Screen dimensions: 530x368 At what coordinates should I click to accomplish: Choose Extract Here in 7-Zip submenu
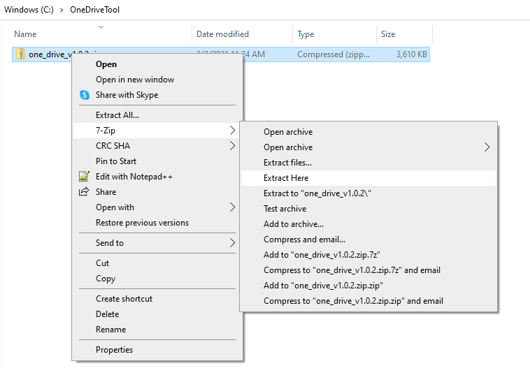click(x=368, y=178)
